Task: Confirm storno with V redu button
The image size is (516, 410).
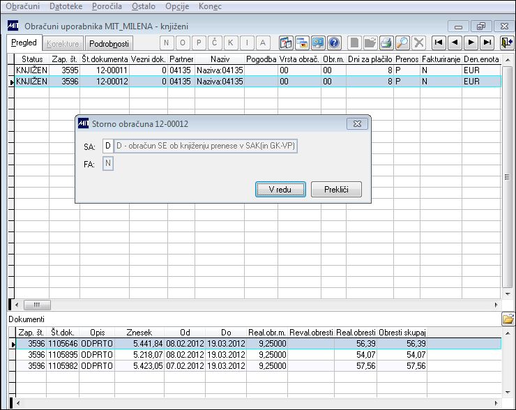Action: tap(280, 190)
